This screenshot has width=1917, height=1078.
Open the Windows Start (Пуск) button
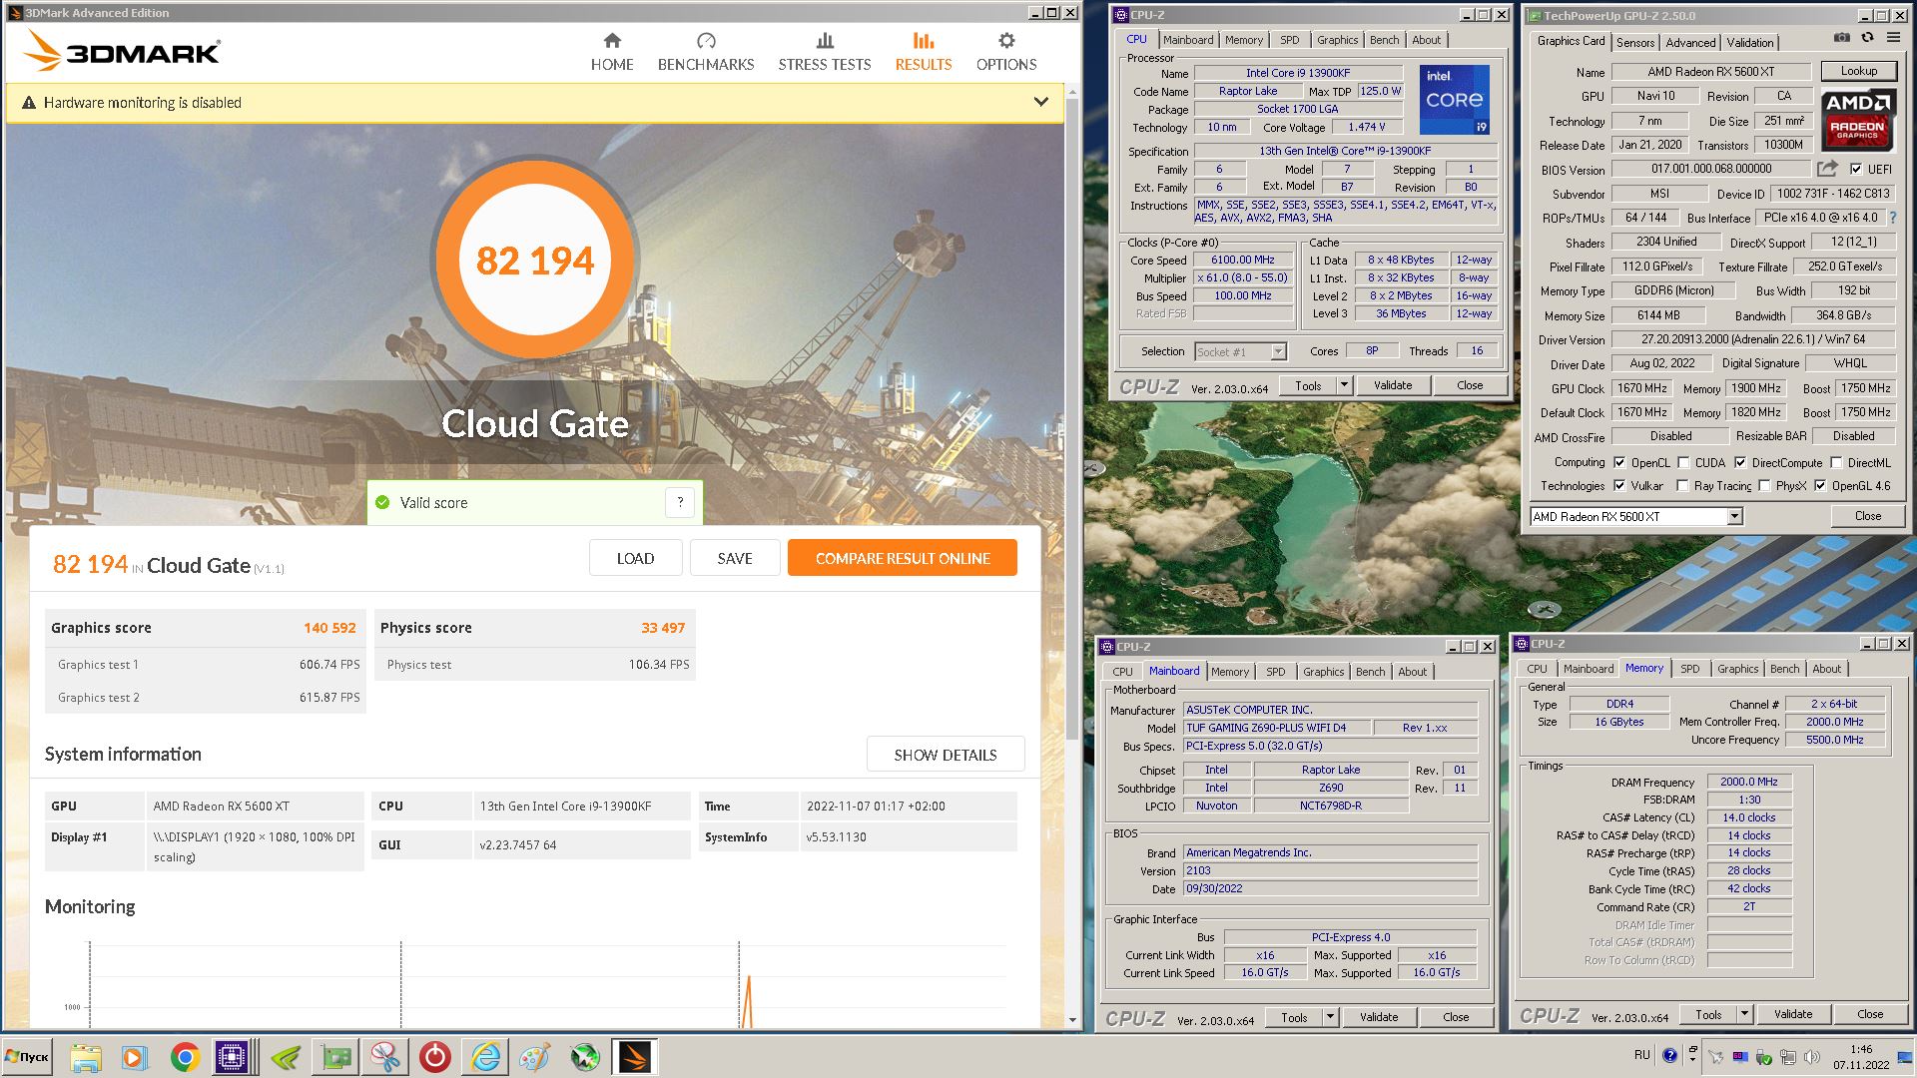27,1057
